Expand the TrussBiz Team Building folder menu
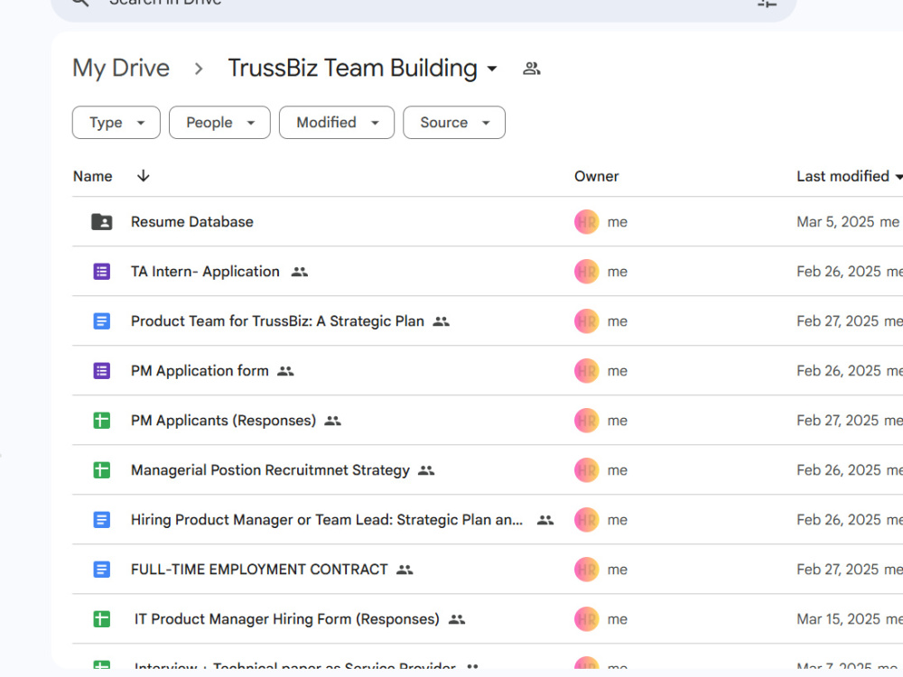This screenshot has width=903, height=677. point(492,69)
